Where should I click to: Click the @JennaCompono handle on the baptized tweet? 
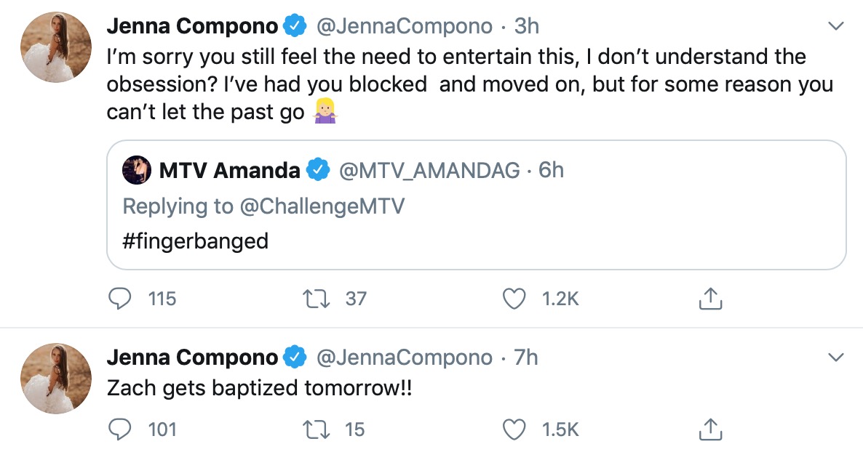tap(405, 358)
